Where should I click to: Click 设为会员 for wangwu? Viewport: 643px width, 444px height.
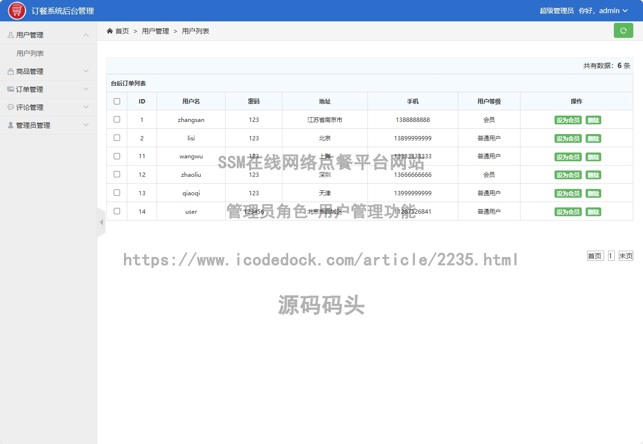click(x=568, y=157)
